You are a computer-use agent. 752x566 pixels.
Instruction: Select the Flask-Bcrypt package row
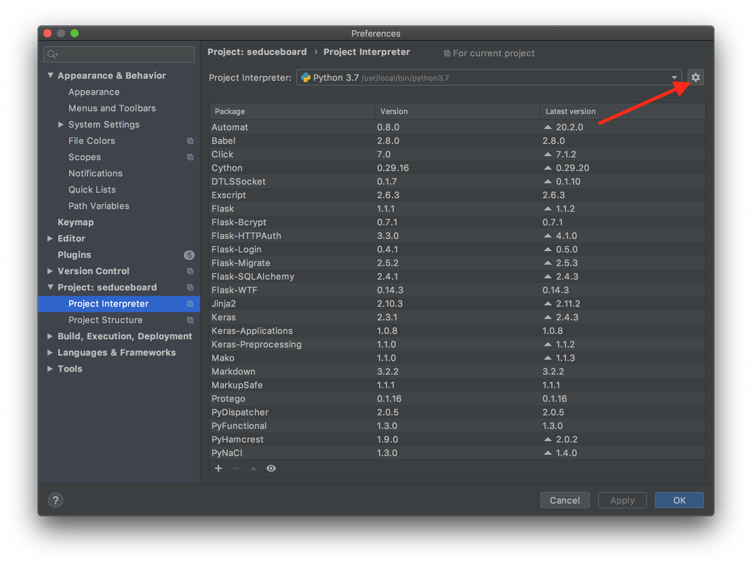(x=457, y=222)
